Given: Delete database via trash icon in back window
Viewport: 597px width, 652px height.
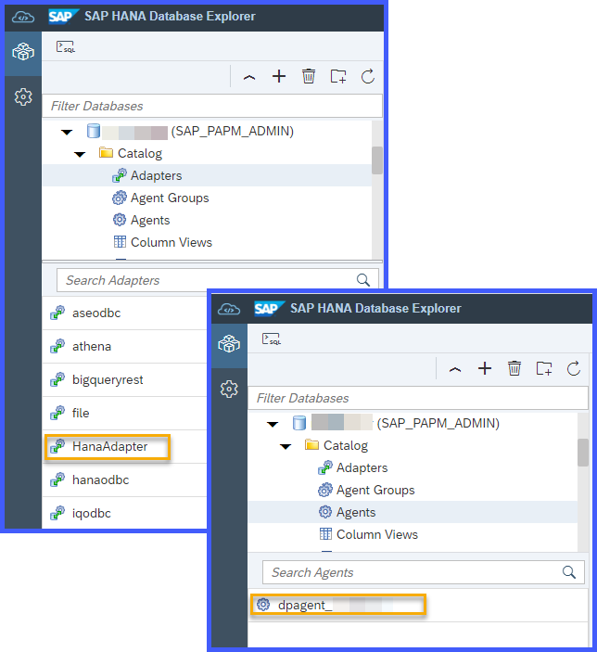Looking at the screenshot, I should [x=309, y=76].
